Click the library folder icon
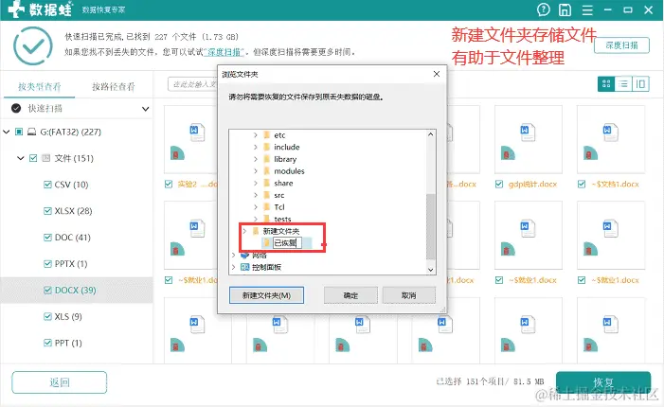This screenshot has height=407, width=664. pos(267,159)
